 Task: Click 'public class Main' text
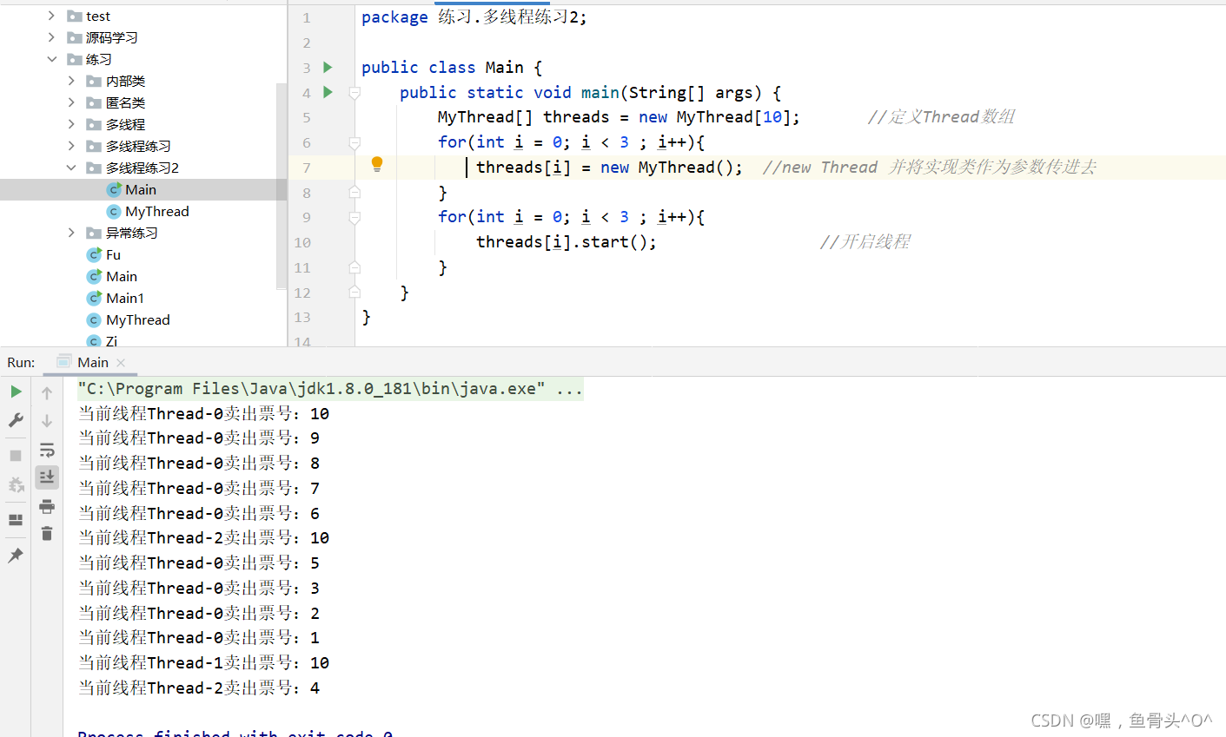click(442, 67)
